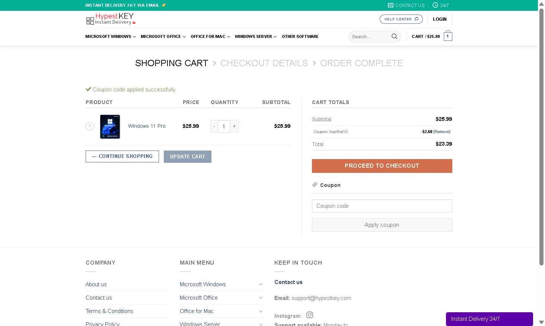
Task: Remove Windows 11 Pro from cart
Action: [x=90, y=126]
